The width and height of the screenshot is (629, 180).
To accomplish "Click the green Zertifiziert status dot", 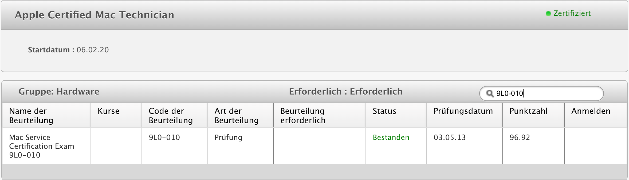I will point(548,14).
